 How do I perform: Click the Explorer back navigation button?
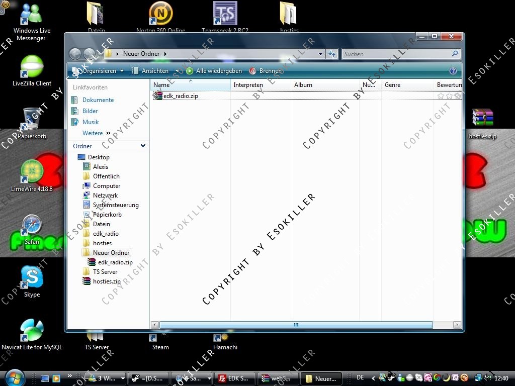pos(75,54)
